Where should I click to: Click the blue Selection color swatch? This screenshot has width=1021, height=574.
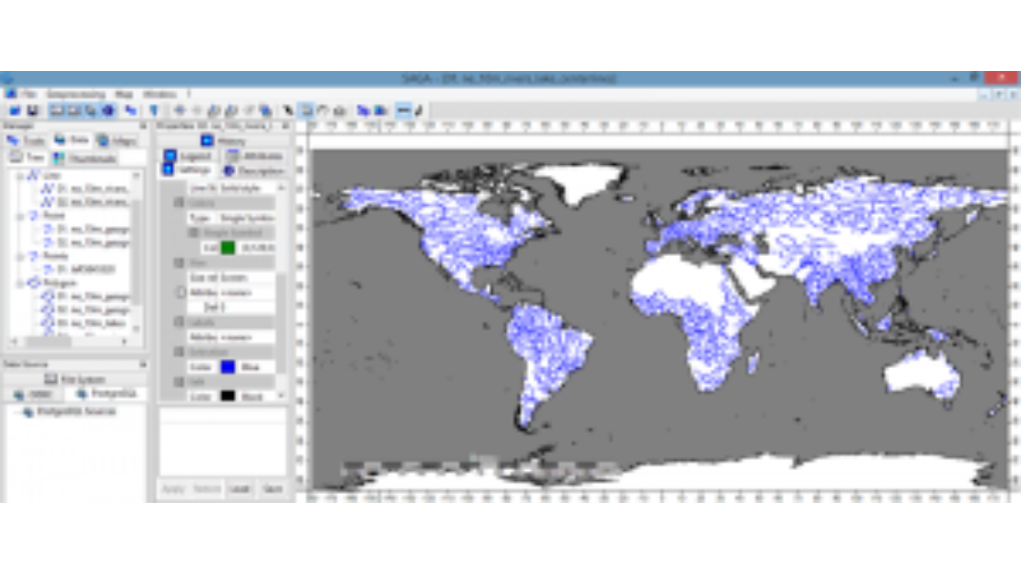tap(229, 366)
